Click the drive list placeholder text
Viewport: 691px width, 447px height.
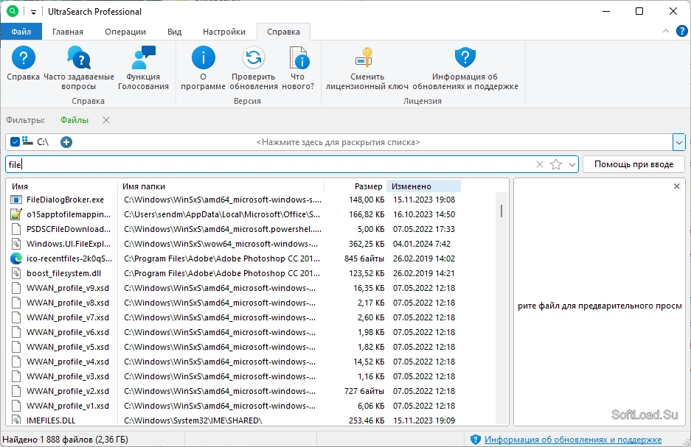338,142
